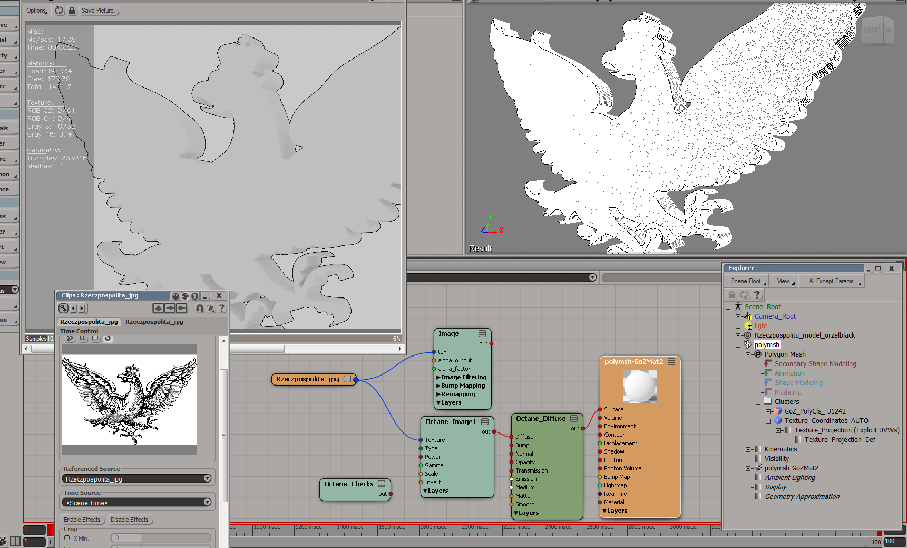907x548 pixels.
Task: Switch to the first Rzeczpospolita_jpg tab
Action: pos(89,322)
